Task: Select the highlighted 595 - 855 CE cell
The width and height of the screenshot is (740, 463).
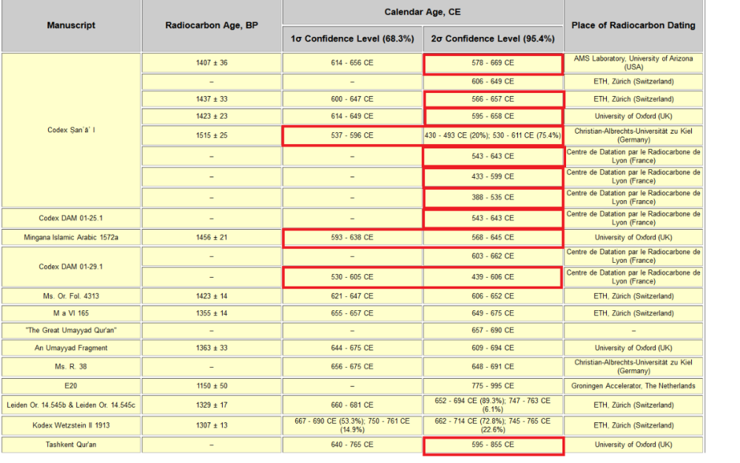Action: pyautogui.click(x=493, y=445)
